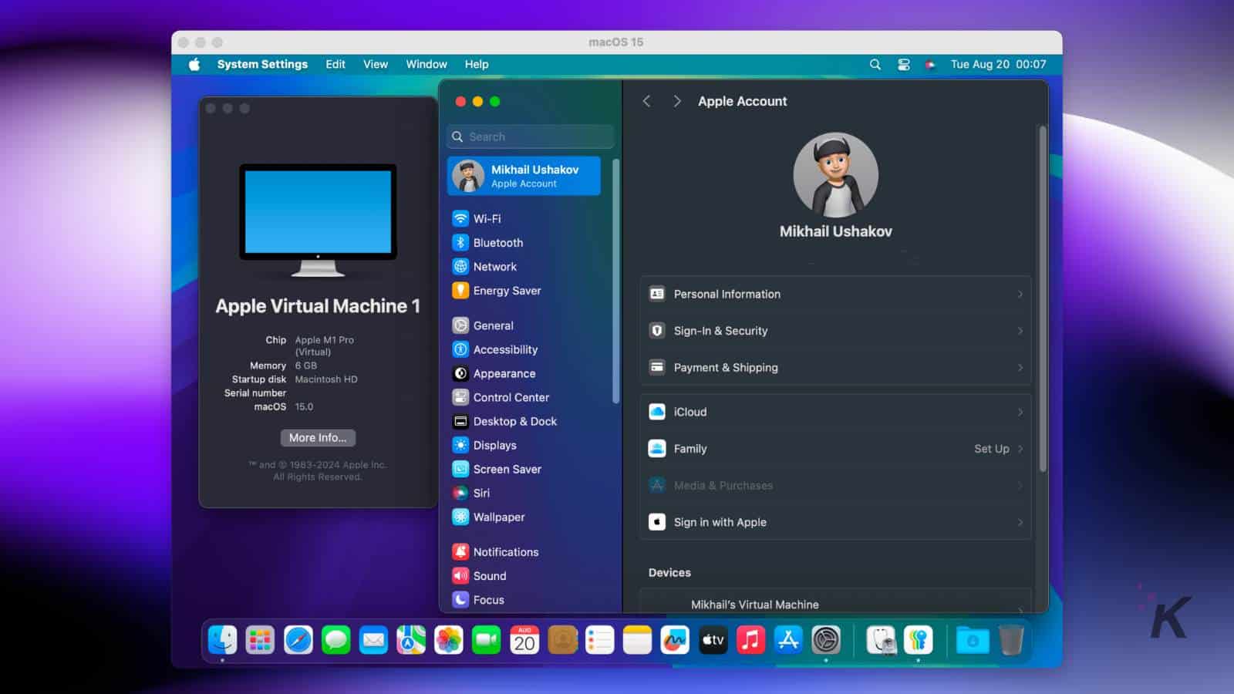The image size is (1234, 694).
Task: Launch Maps from the Dock
Action: 411,639
